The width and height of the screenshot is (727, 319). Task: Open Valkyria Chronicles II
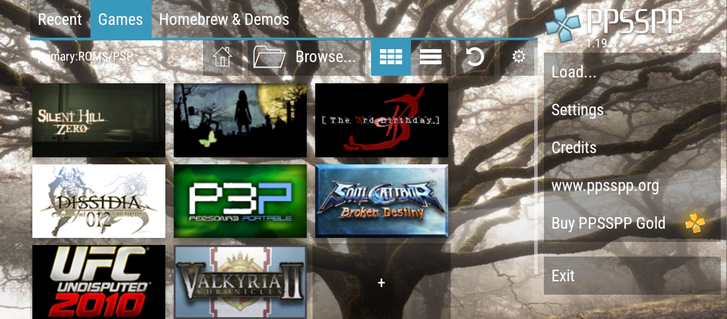pos(240,282)
